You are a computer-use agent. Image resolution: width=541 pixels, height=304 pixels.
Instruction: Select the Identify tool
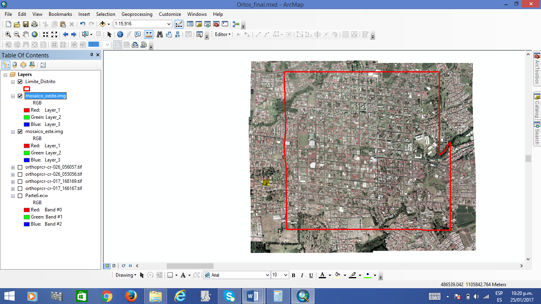point(120,34)
